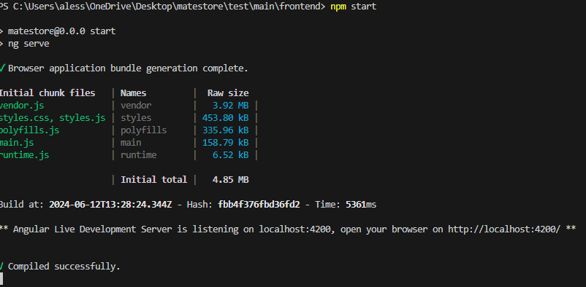Click the 'Initial chunk files' column header
The width and height of the screenshot is (586, 287).
(47, 93)
